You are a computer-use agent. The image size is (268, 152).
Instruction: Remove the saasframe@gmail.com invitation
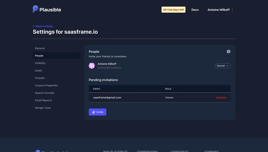(x=221, y=97)
